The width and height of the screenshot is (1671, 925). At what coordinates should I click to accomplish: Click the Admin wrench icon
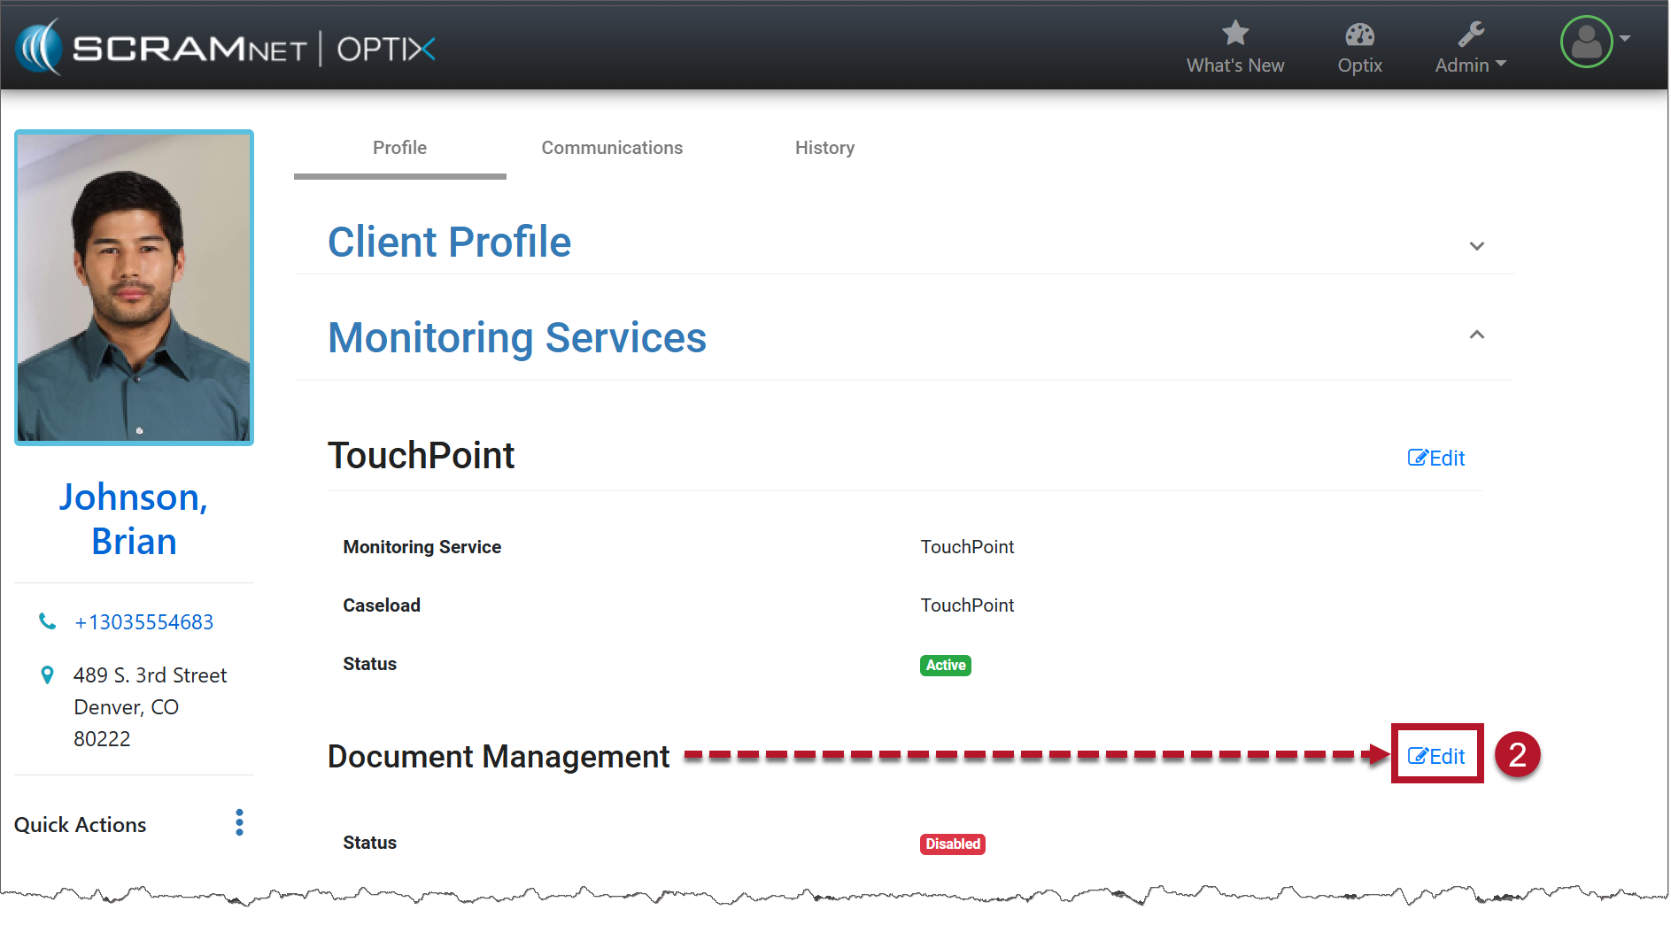1471,35
